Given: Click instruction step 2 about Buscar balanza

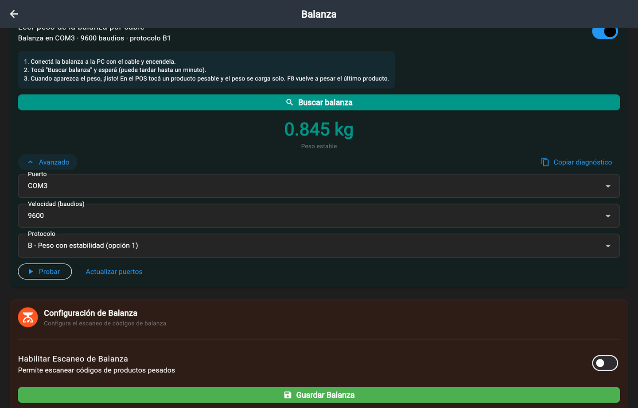Looking at the screenshot, I should point(115,70).
